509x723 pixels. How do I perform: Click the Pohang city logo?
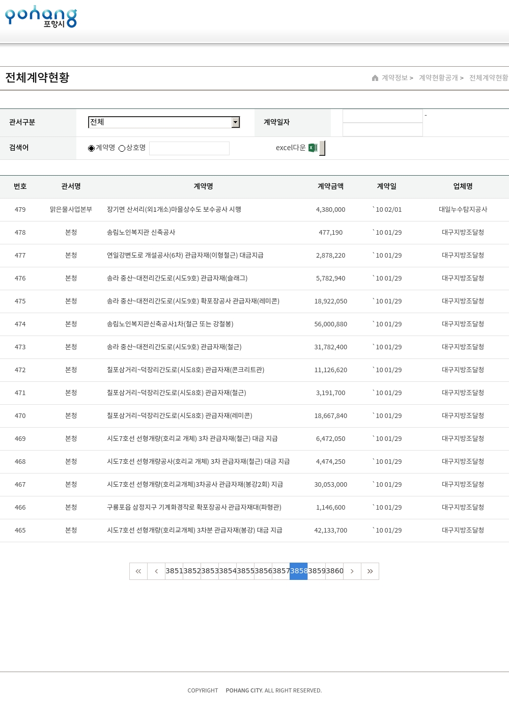41,17
